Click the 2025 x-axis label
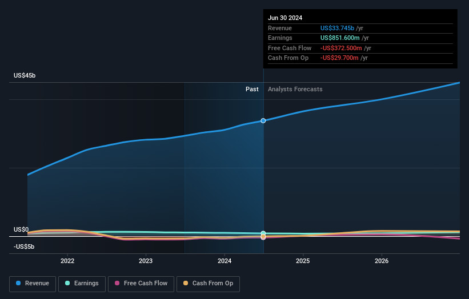 [303, 261]
